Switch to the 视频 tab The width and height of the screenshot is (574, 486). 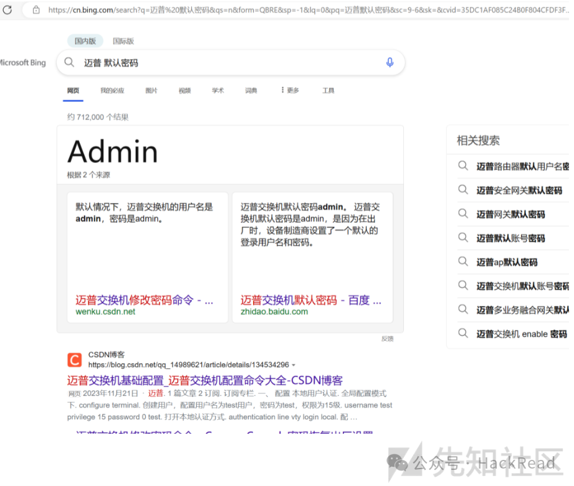tap(184, 90)
